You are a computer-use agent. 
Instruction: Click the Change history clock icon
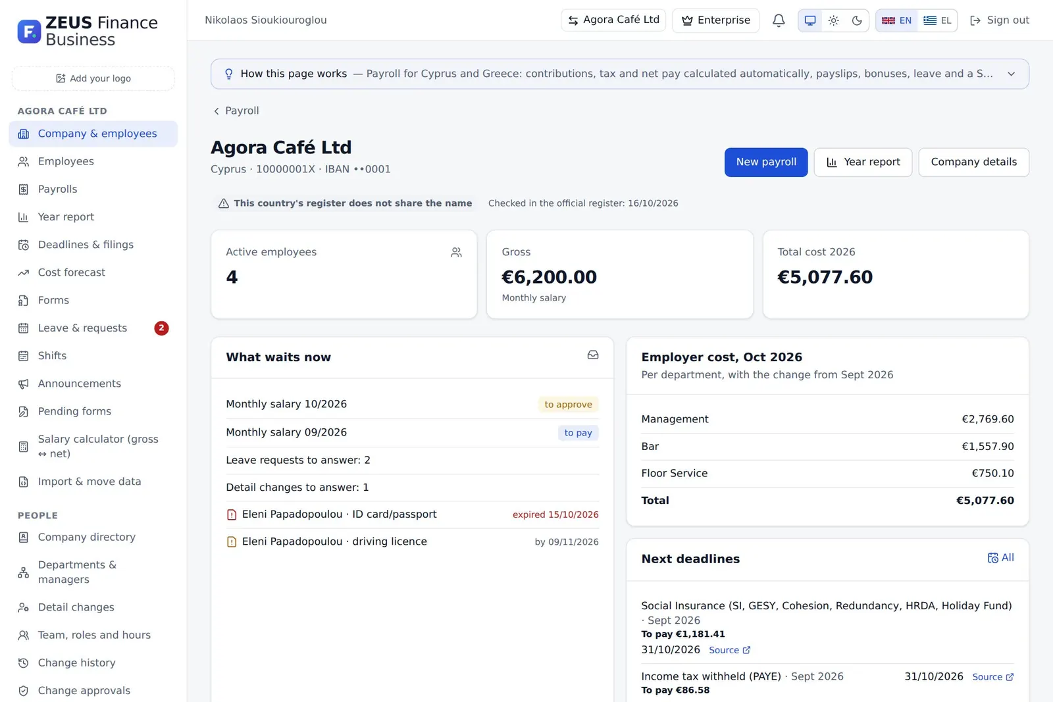(x=24, y=663)
